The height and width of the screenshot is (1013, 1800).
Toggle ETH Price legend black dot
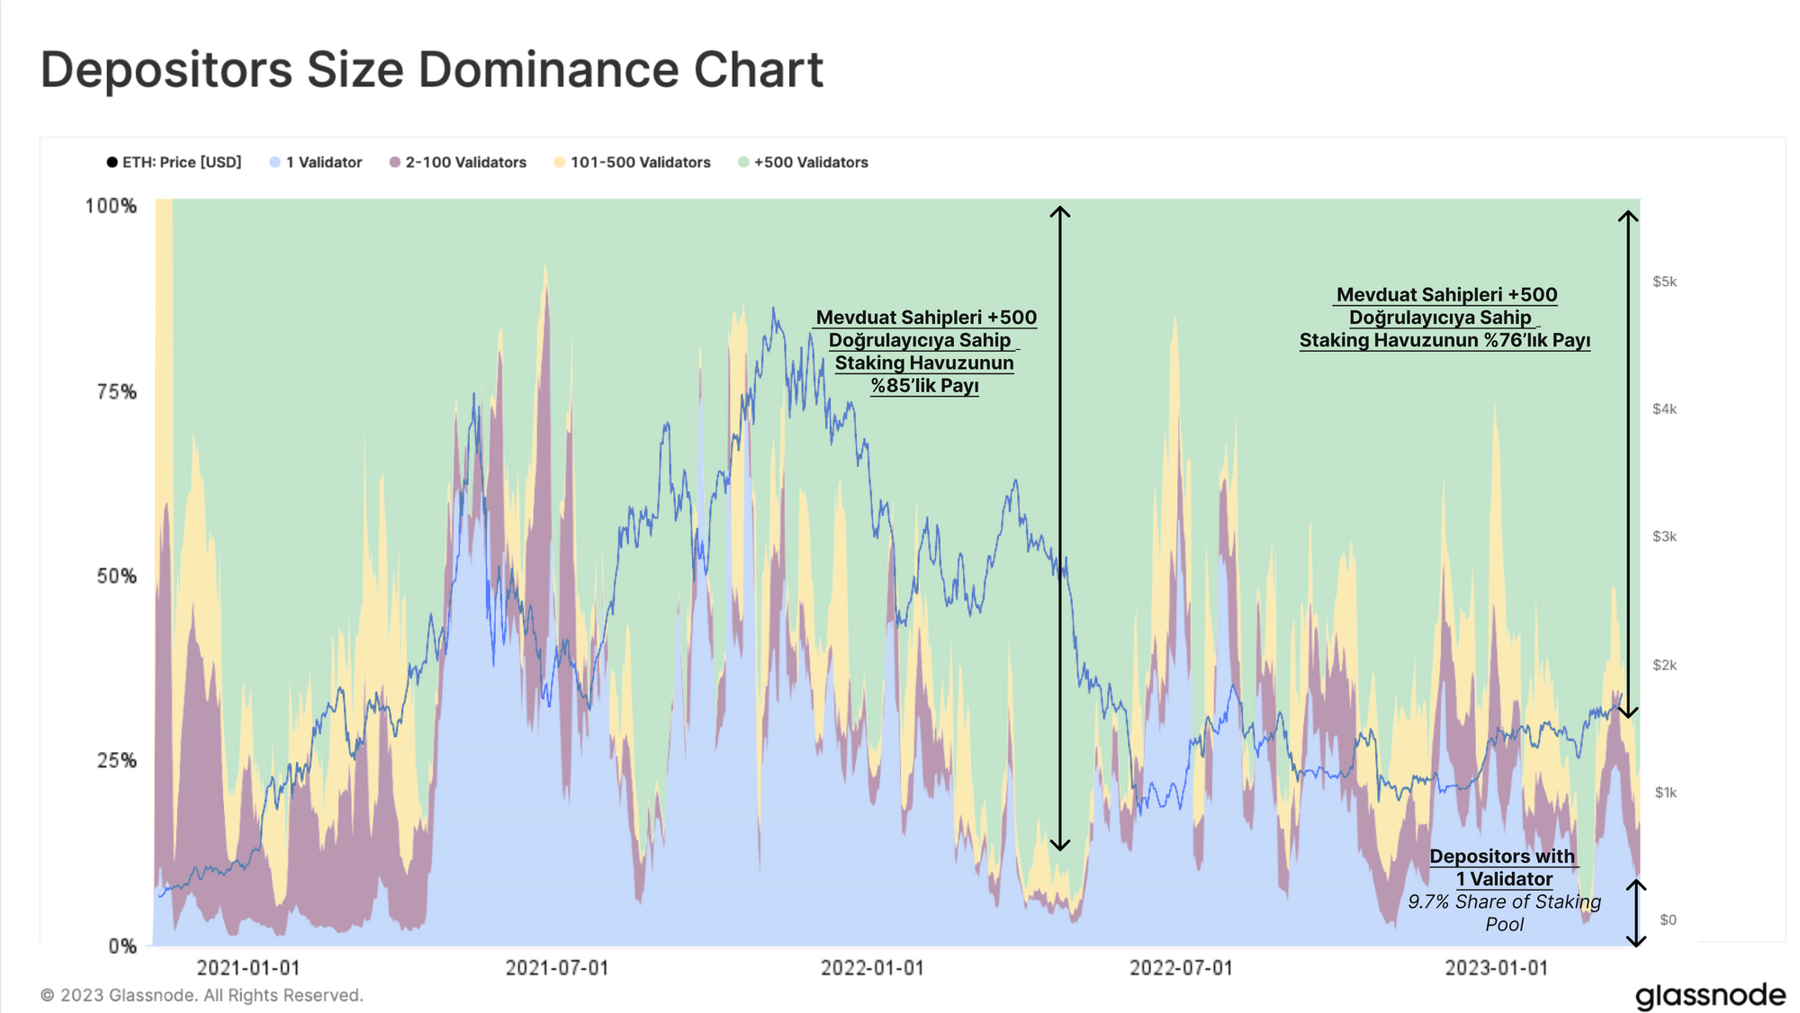[112, 163]
